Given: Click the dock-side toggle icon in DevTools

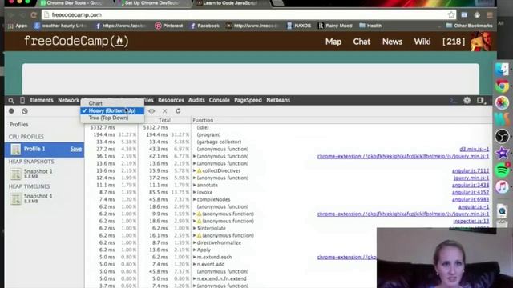Looking at the screenshot, I should [480, 100].
